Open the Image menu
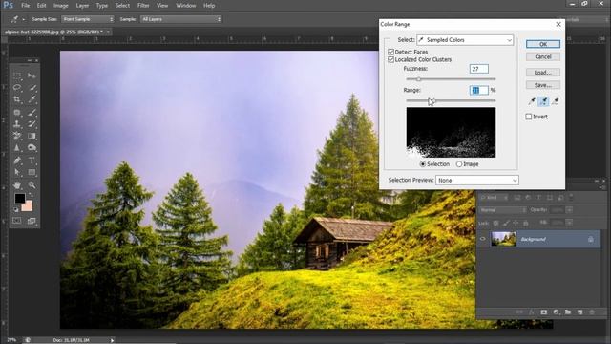This screenshot has width=611, height=344. point(60,6)
